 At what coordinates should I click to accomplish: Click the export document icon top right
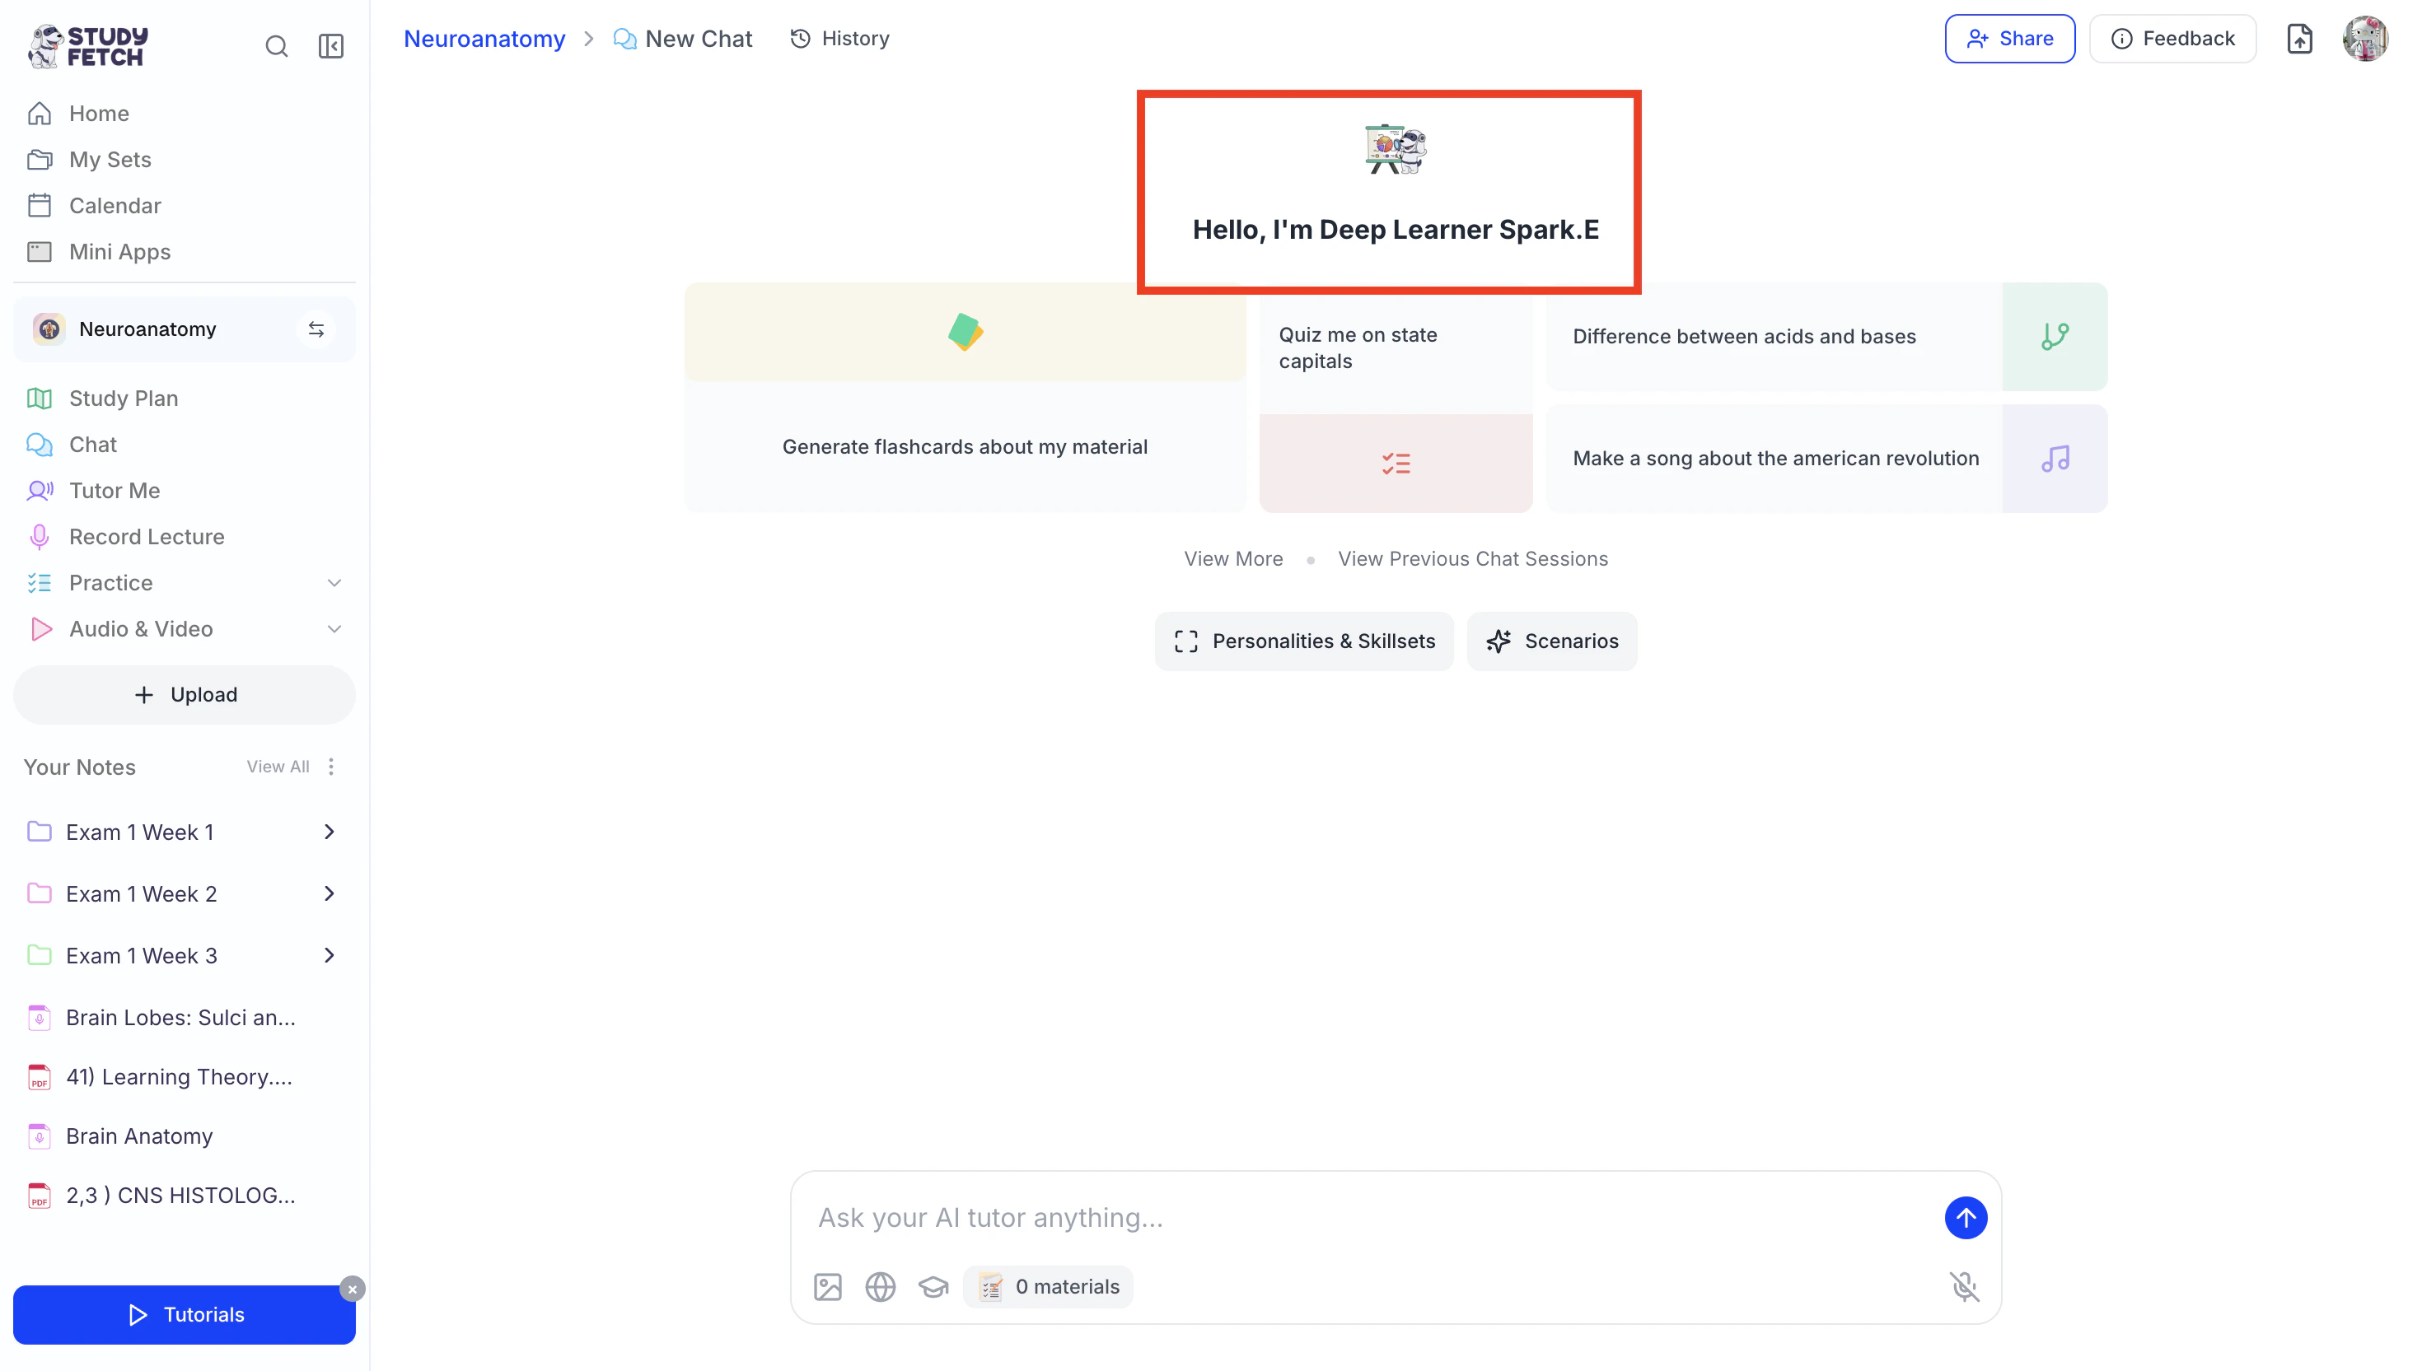pyautogui.click(x=2298, y=39)
